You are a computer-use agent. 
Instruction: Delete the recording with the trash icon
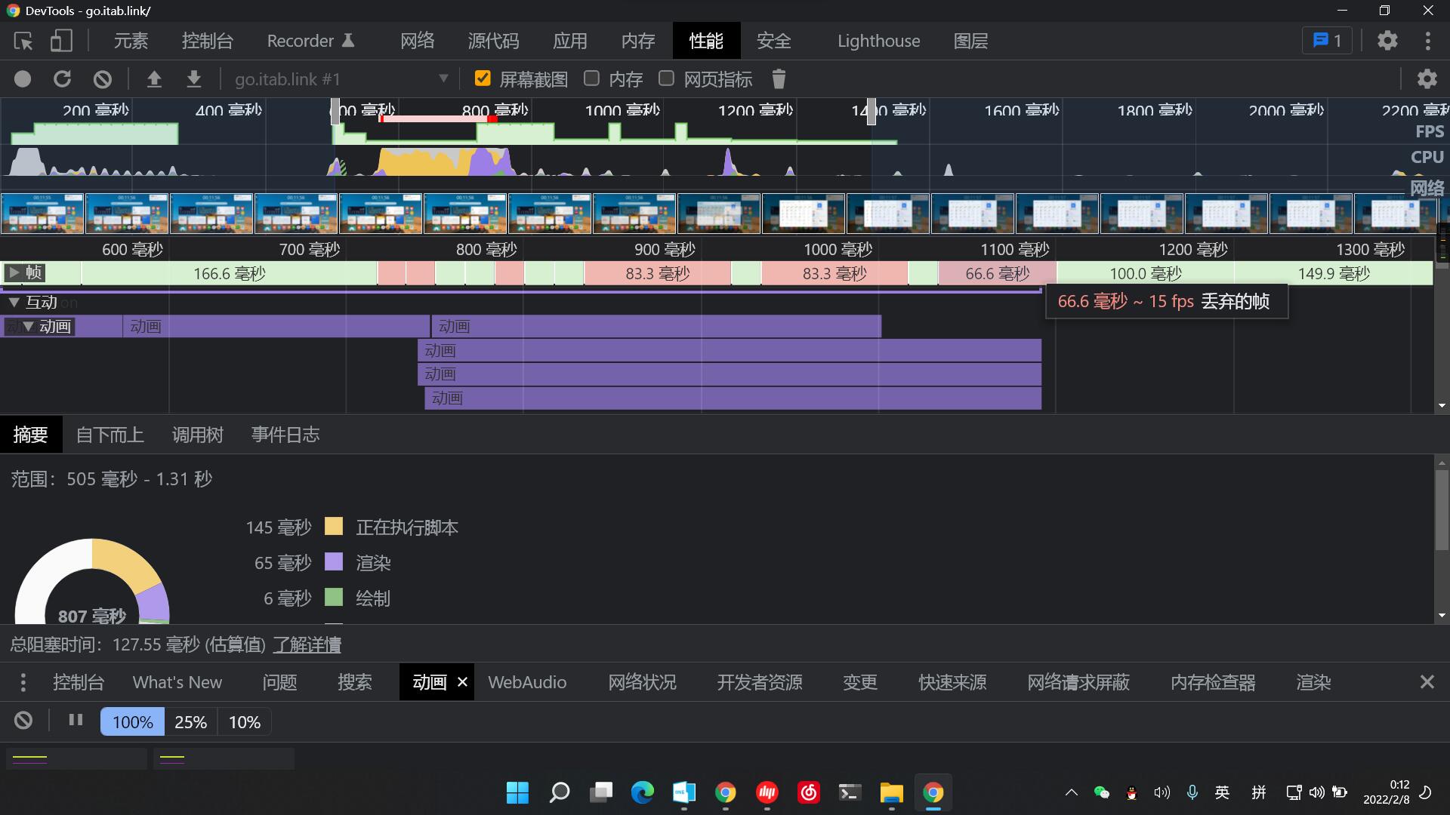pyautogui.click(x=779, y=79)
